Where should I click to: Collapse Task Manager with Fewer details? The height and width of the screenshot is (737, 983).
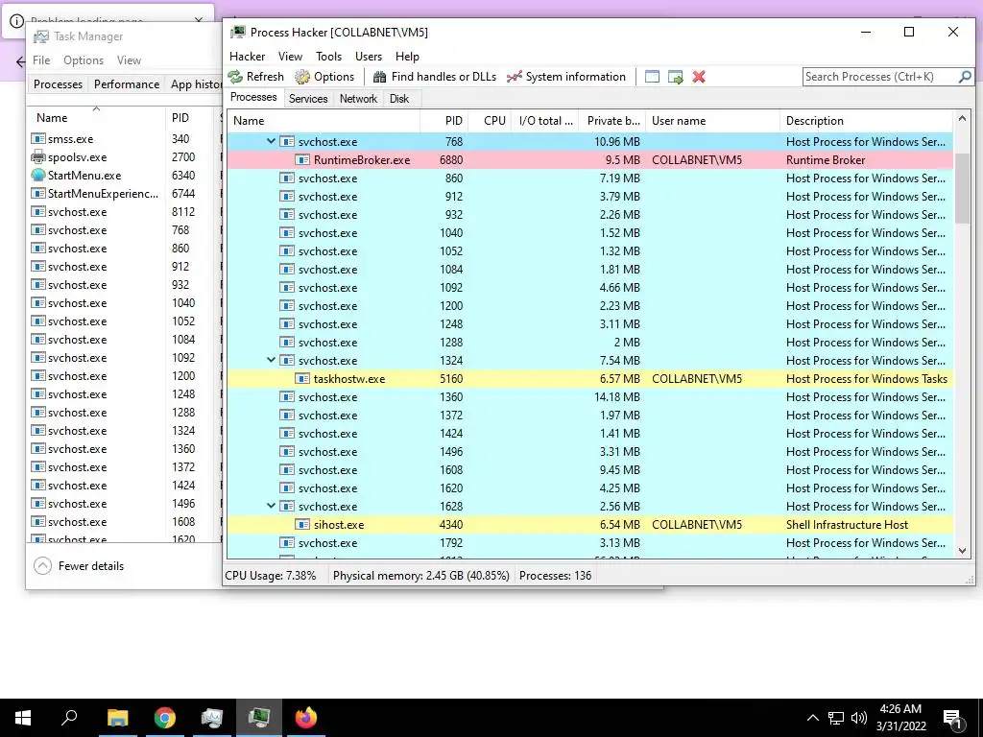click(79, 566)
